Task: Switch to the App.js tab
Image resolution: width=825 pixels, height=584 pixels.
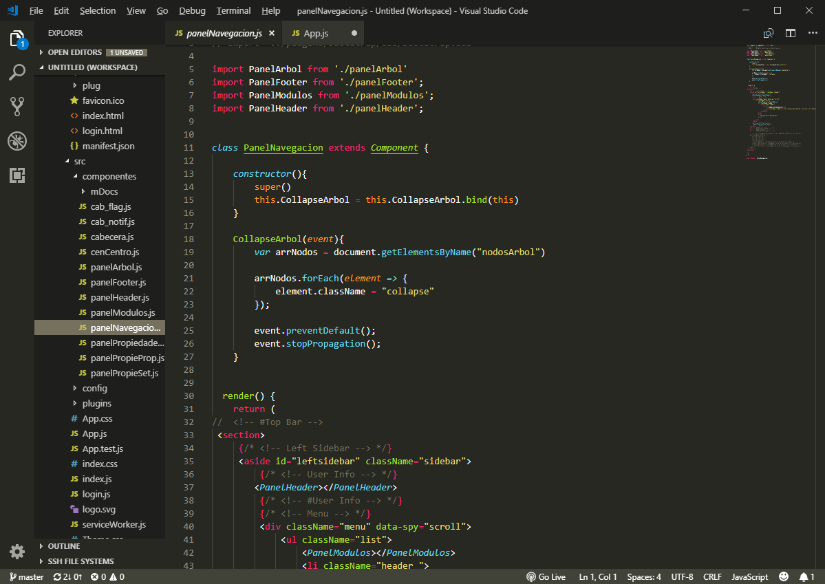Action: [x=316, y=33]
